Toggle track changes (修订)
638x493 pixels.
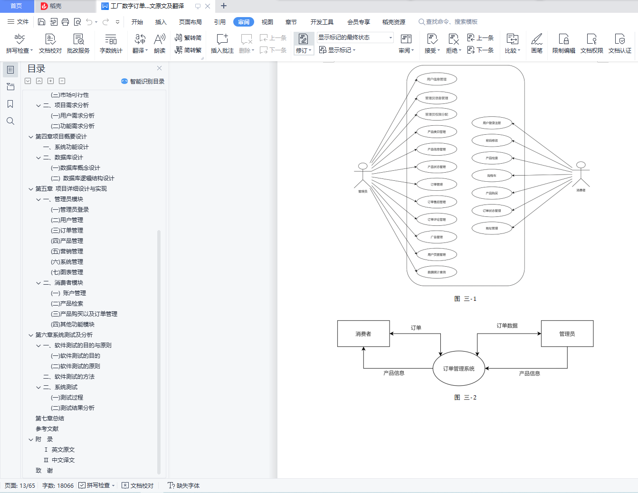click(x=304, y=43)
